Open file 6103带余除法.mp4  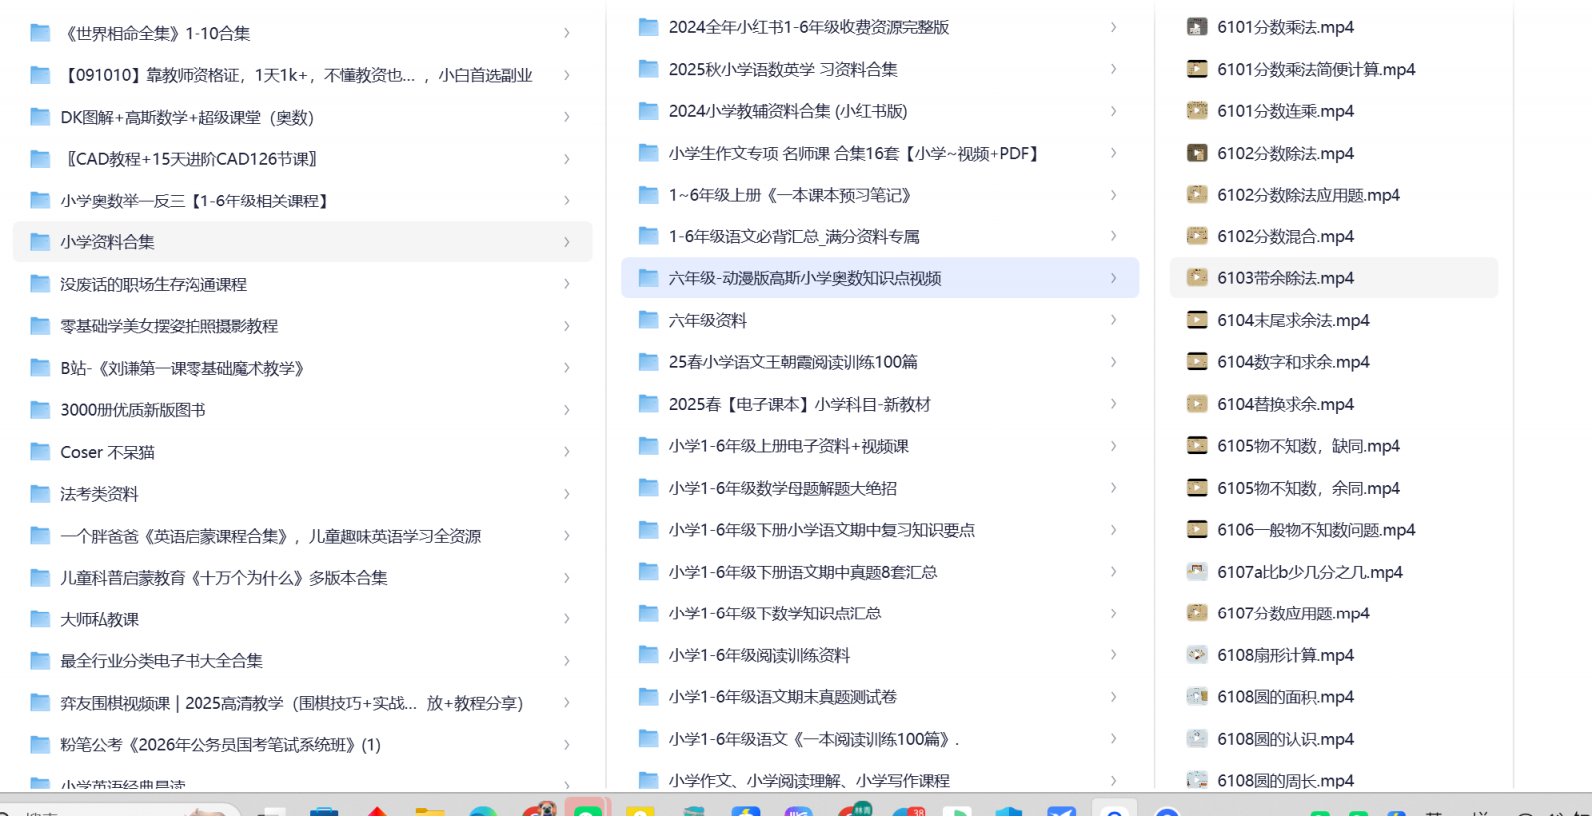click(1285, 278)
